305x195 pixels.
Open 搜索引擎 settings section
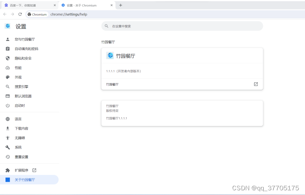(29, 87)
